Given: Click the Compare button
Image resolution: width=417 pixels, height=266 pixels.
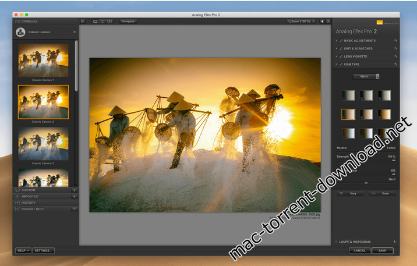Looking at the screenshot, I should click(x=128, y=21).
